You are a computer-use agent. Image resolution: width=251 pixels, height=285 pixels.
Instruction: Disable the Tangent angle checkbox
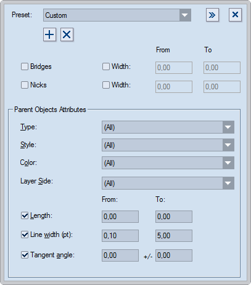[x=25, y=255]
